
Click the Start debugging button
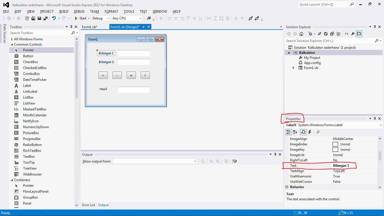pos(76,18)
